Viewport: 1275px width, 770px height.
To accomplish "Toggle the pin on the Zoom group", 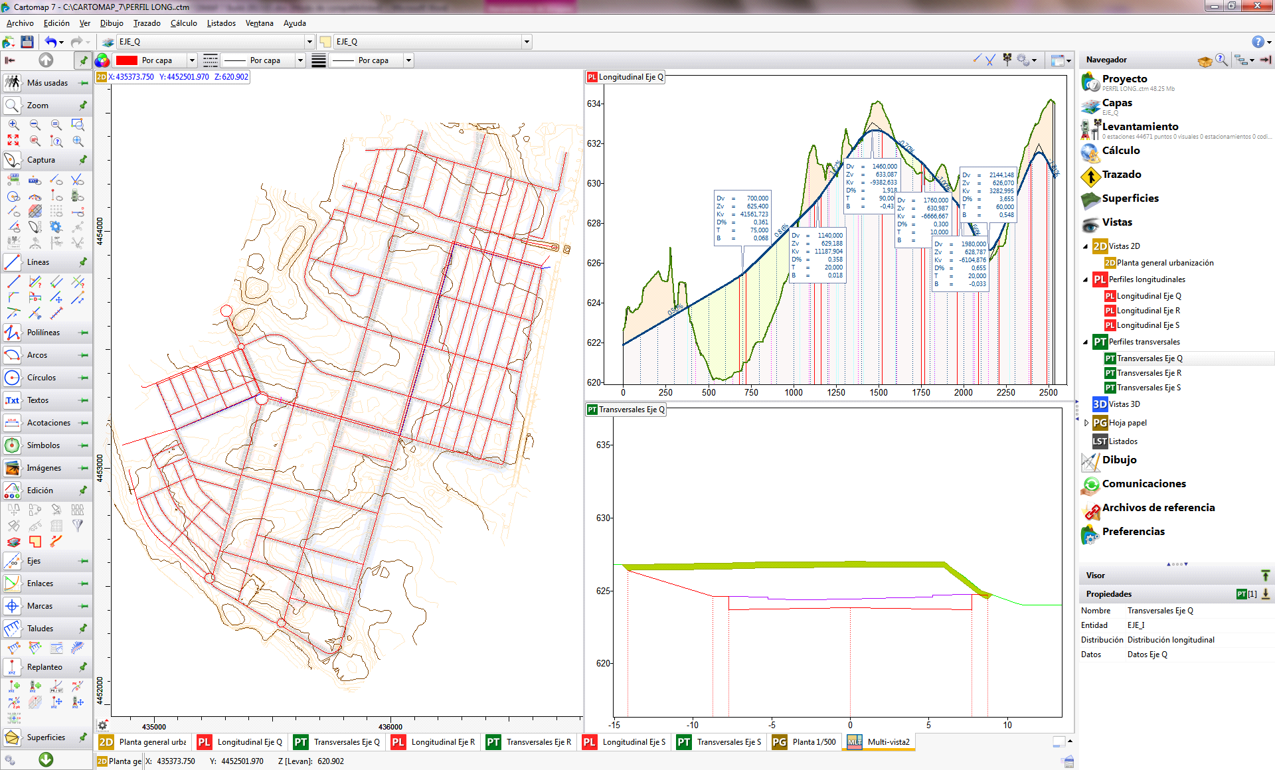I will pos(83,106).
